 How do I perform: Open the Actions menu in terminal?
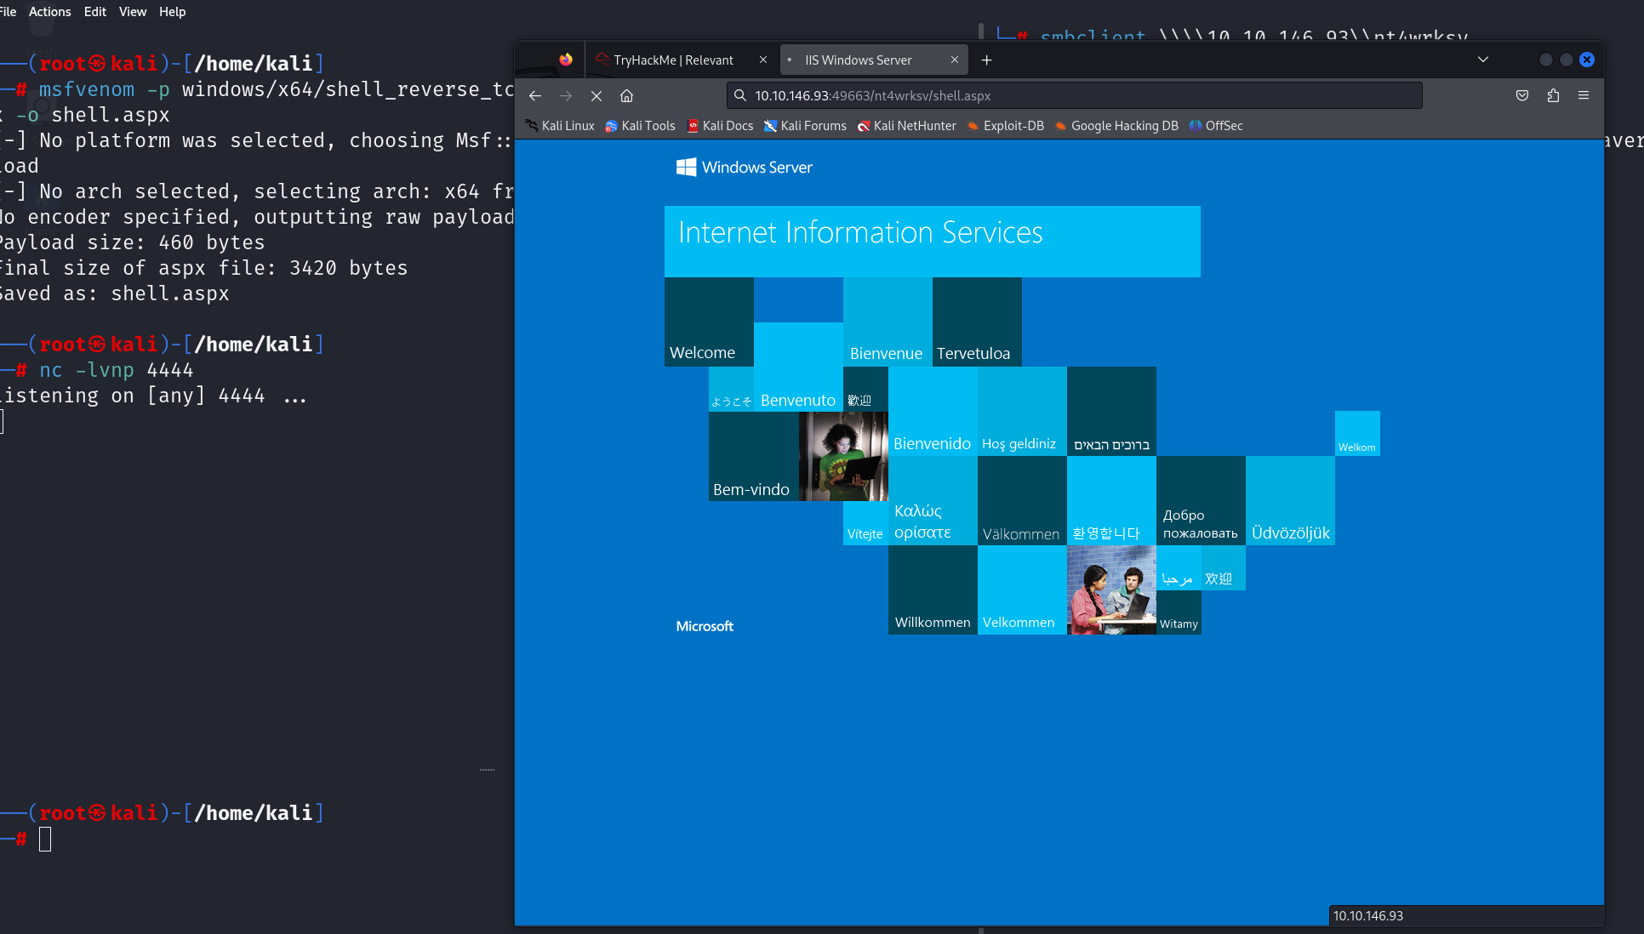49,12
